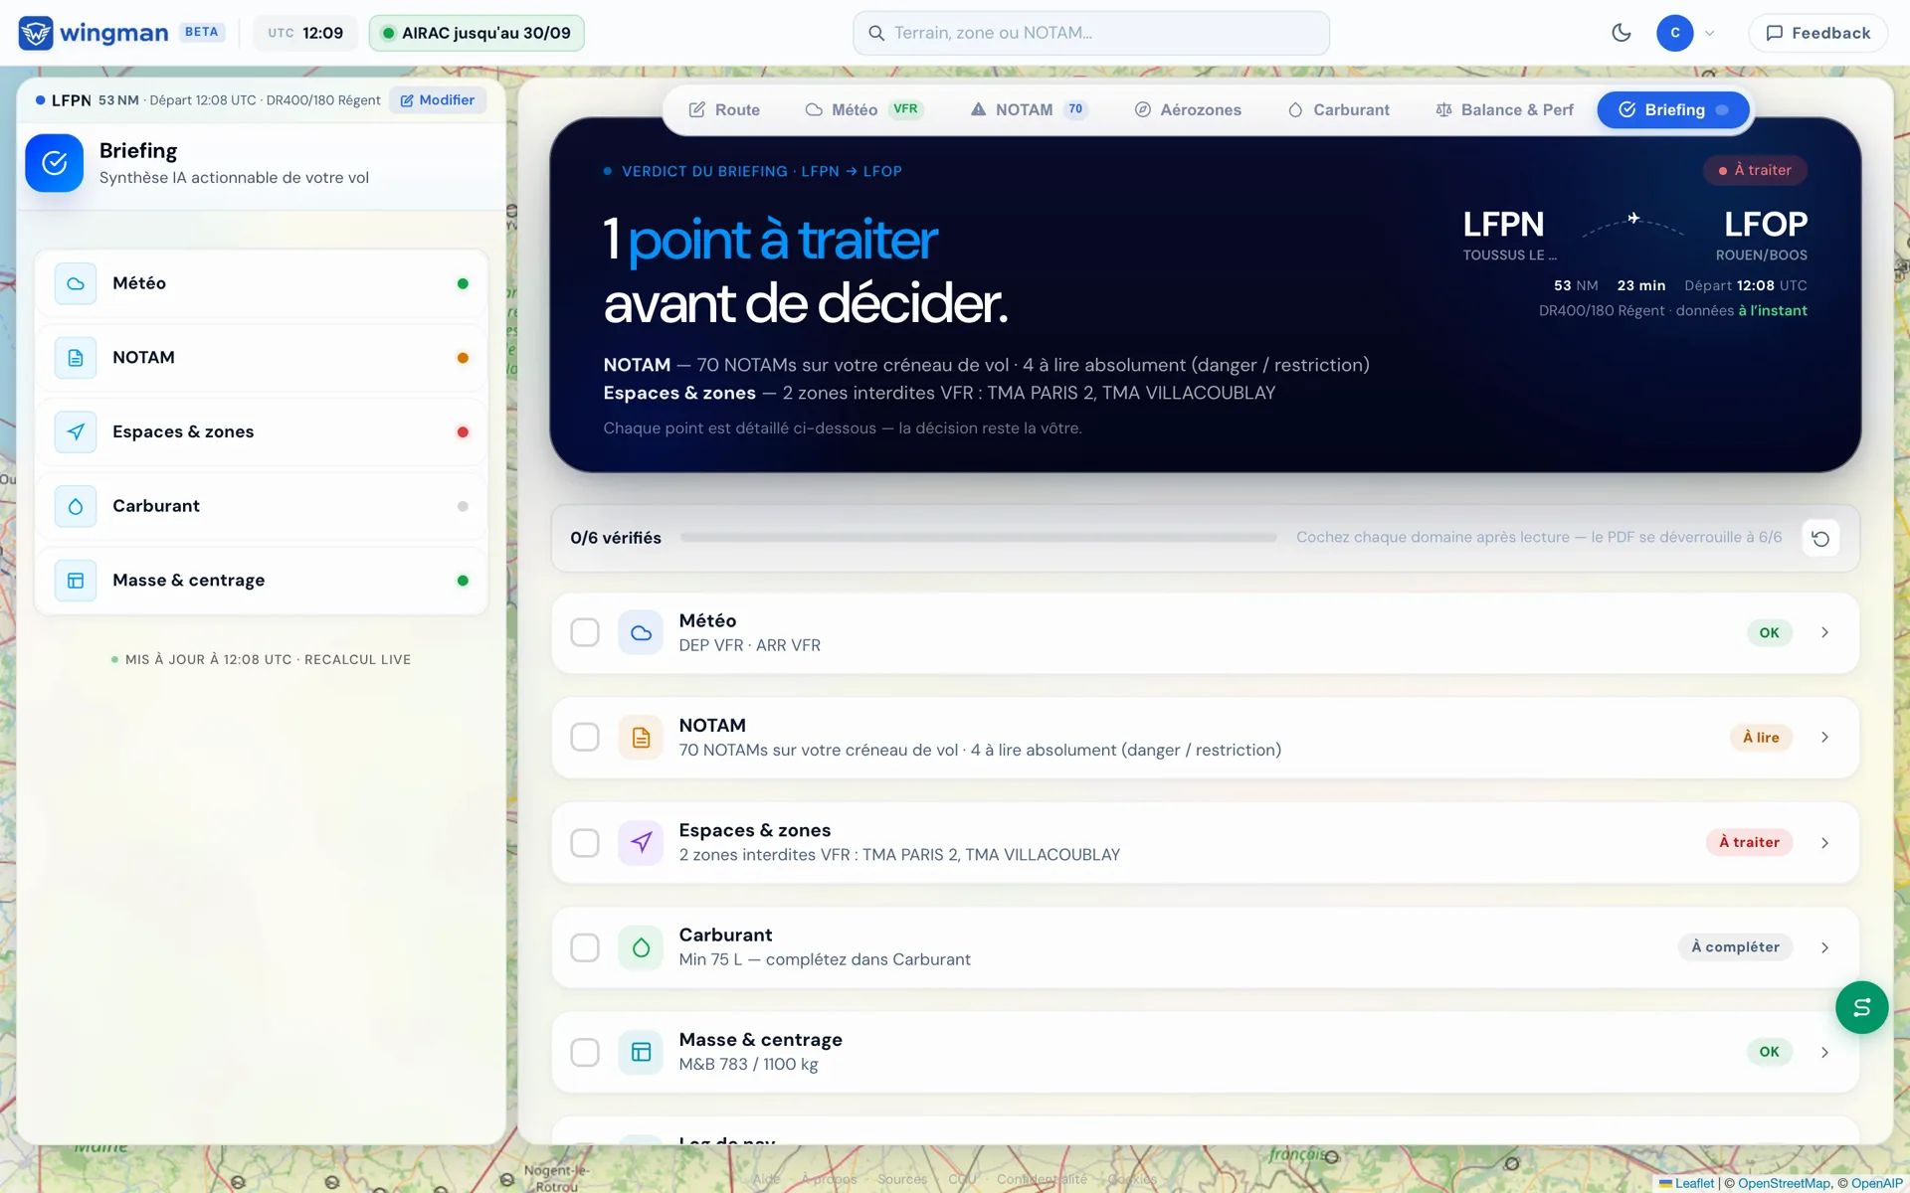Viewport: 1910px width, 1193px height.
Task: Open the Balance & Perf tab
Action: click(x=1504, y=109)
